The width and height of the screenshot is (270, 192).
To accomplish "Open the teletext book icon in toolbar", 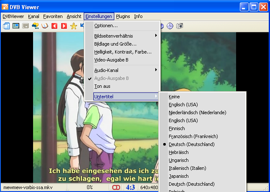I will click(x=45, y=26).
